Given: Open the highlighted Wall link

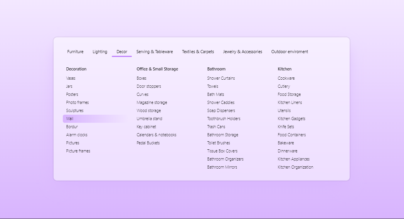Looking at the screenshot, I should pos(94,119).
